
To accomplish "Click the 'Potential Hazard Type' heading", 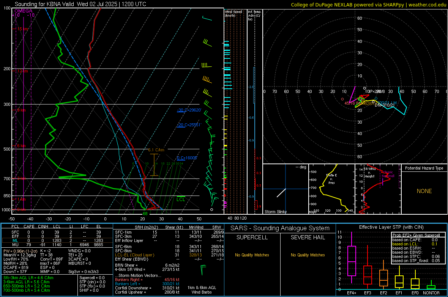I will click(424, 168).
